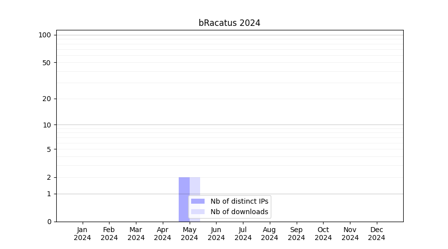The height and width of the screenshot is (249, 448).
Task: Select the distinct IPs legend color swatch
Action: (198, 201)
